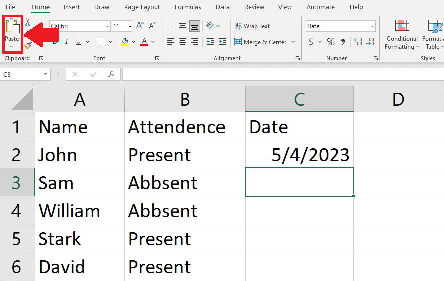Select cell containing 5/4/2023
This screenshot has width=444, height=281.
pyautogui.click(x=299, y=154)
